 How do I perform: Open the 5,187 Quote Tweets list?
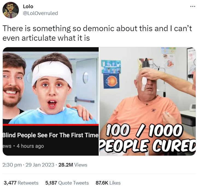[67, 183]
